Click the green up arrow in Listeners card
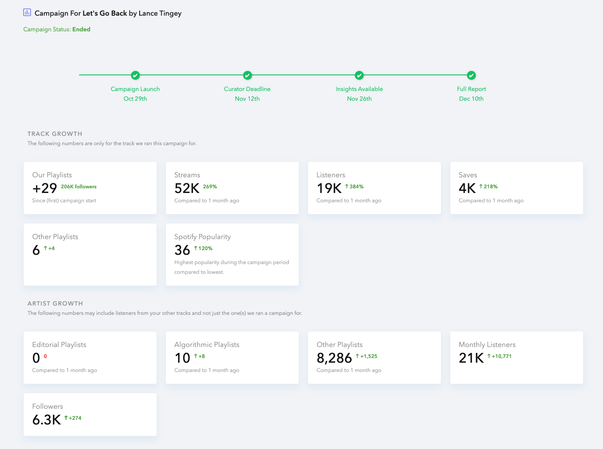The image size is (603, 449). coord(347,186)
